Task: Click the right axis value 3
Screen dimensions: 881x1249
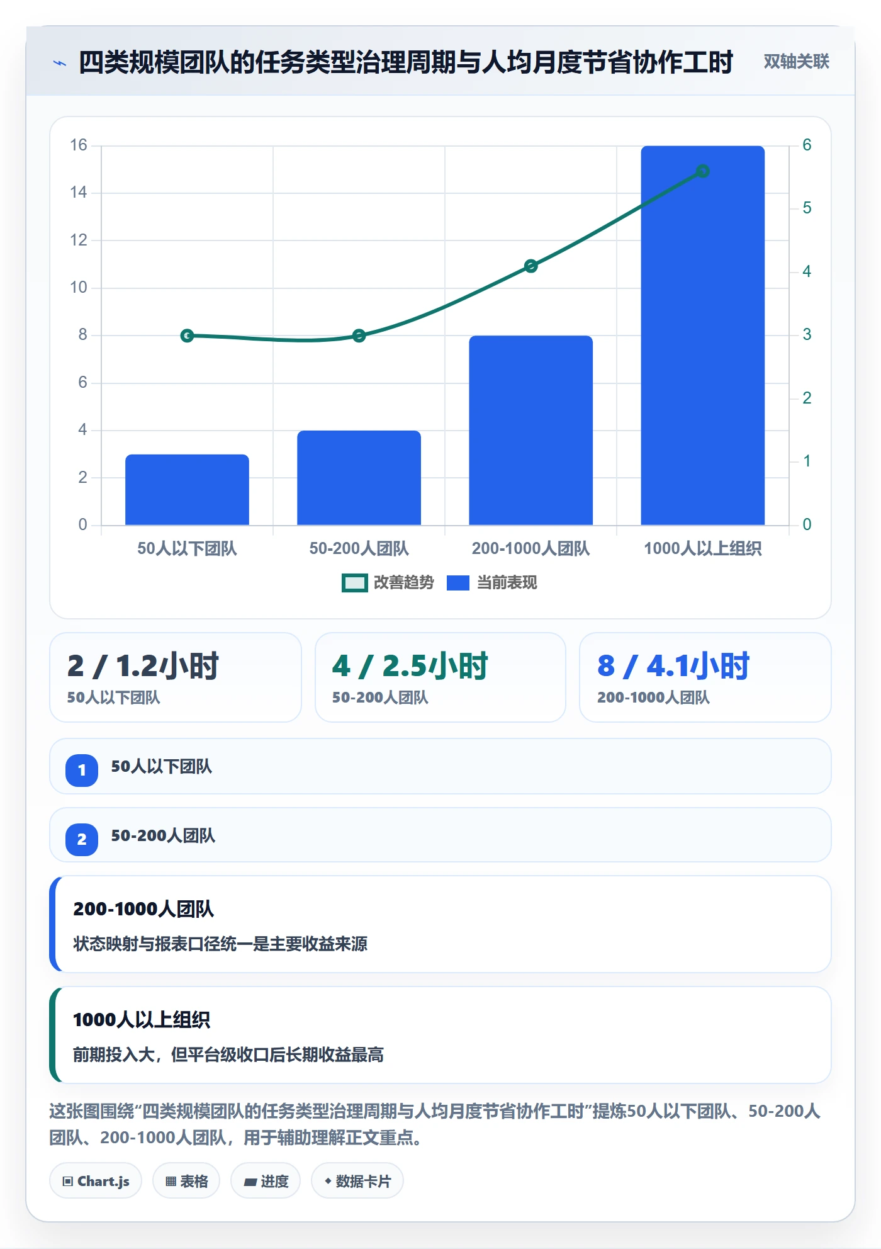Action: pos(807,335)
